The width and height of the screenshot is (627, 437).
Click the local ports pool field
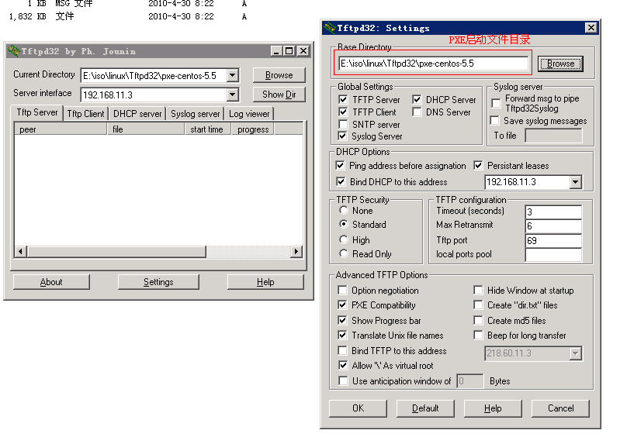click(553, 255)
